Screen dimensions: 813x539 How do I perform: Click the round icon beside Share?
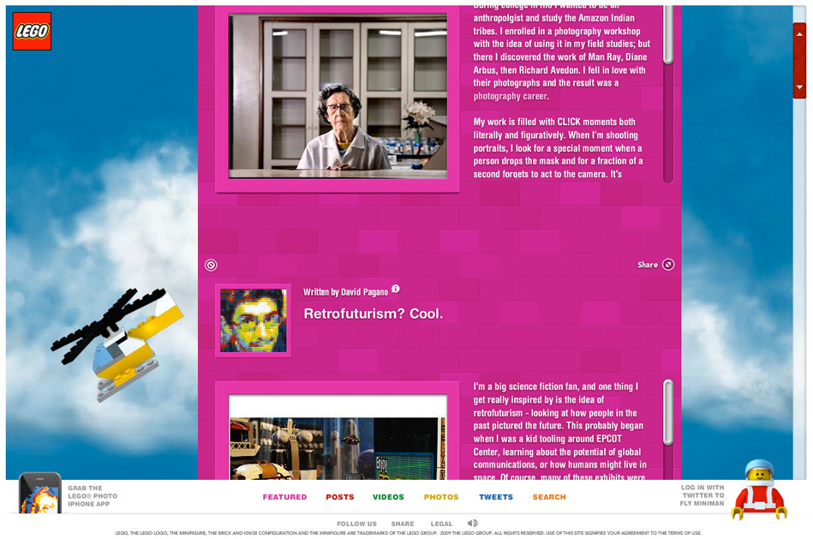click(x=668, y=265)
